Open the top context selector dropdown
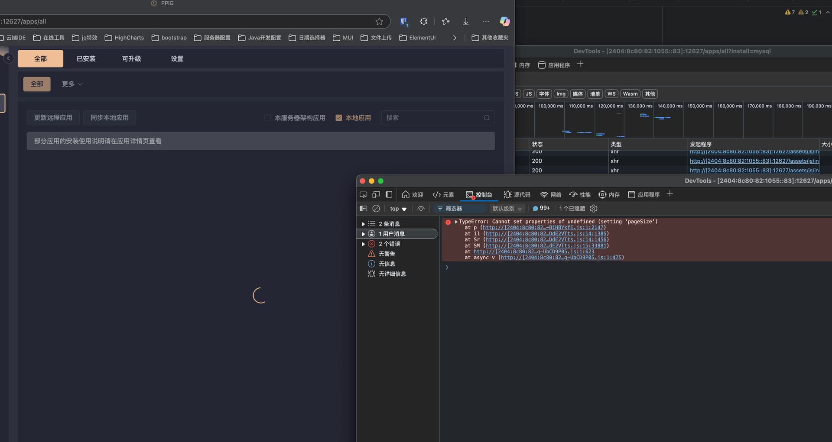832x442 pixels. [x=398, y=209]
